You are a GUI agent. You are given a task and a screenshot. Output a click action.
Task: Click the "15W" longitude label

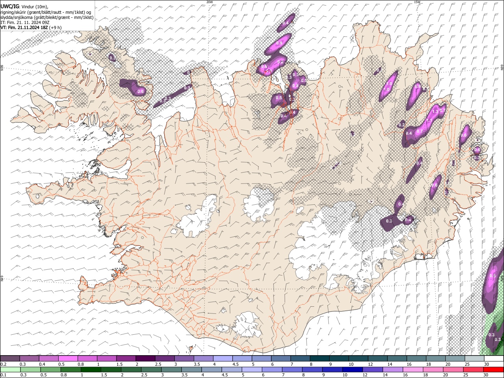(417, 2)
